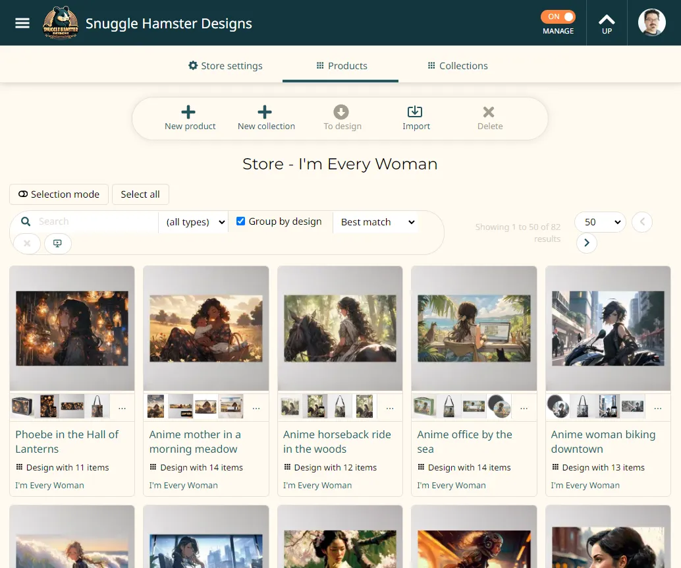
Task: Open Phoebe in the Hall of Lanterns title
Action: 67,441
